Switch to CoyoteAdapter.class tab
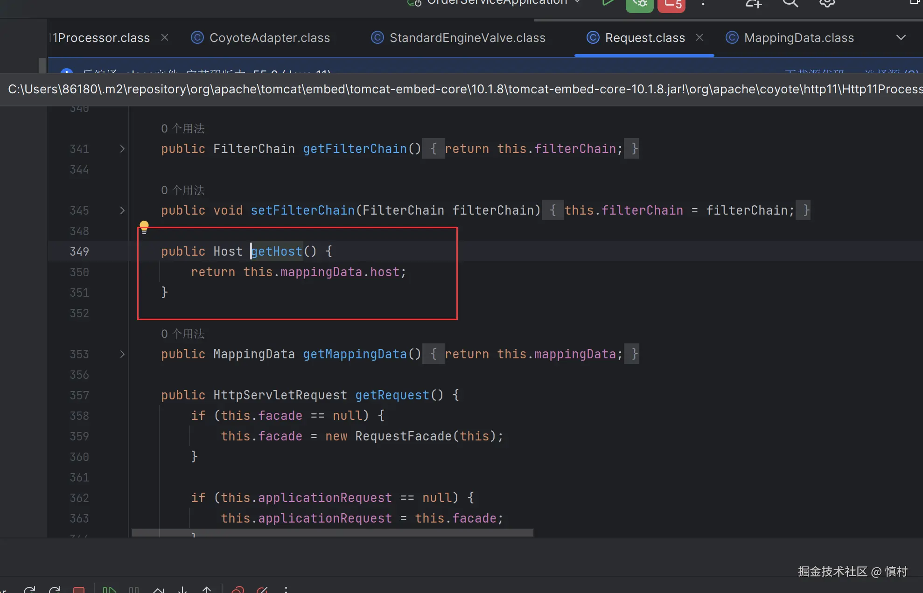 coord(269,38)
